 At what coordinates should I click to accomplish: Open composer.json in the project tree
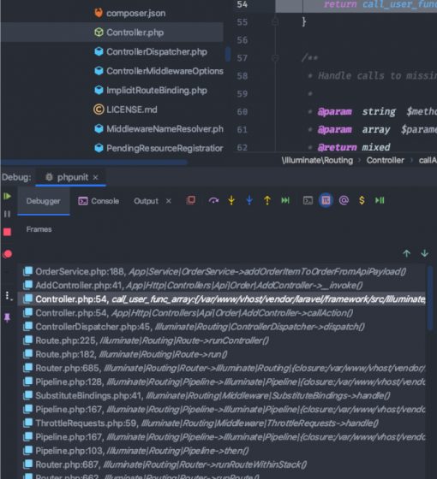coord(129,13)
